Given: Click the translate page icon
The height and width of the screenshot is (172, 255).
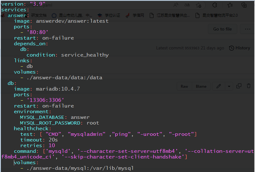Looking at the screenshot, I should 187,5.
